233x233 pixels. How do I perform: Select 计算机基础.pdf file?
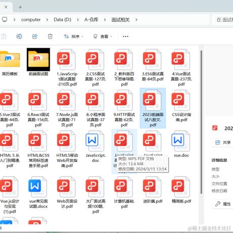coord(124,192)
